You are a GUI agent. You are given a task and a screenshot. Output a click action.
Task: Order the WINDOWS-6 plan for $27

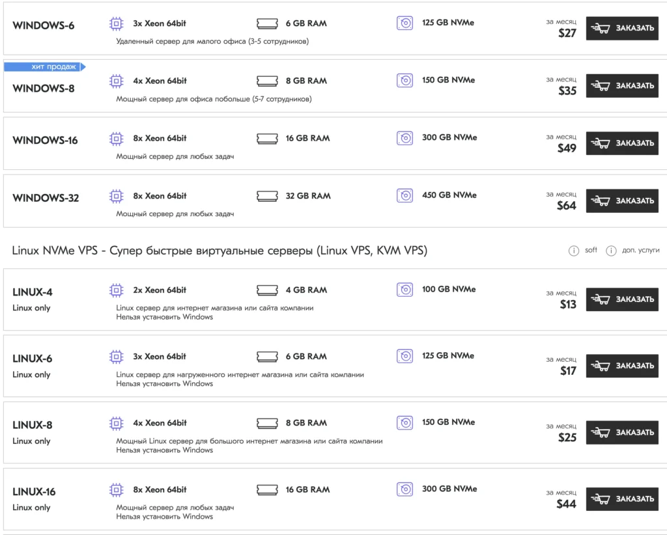pos(622,28)
